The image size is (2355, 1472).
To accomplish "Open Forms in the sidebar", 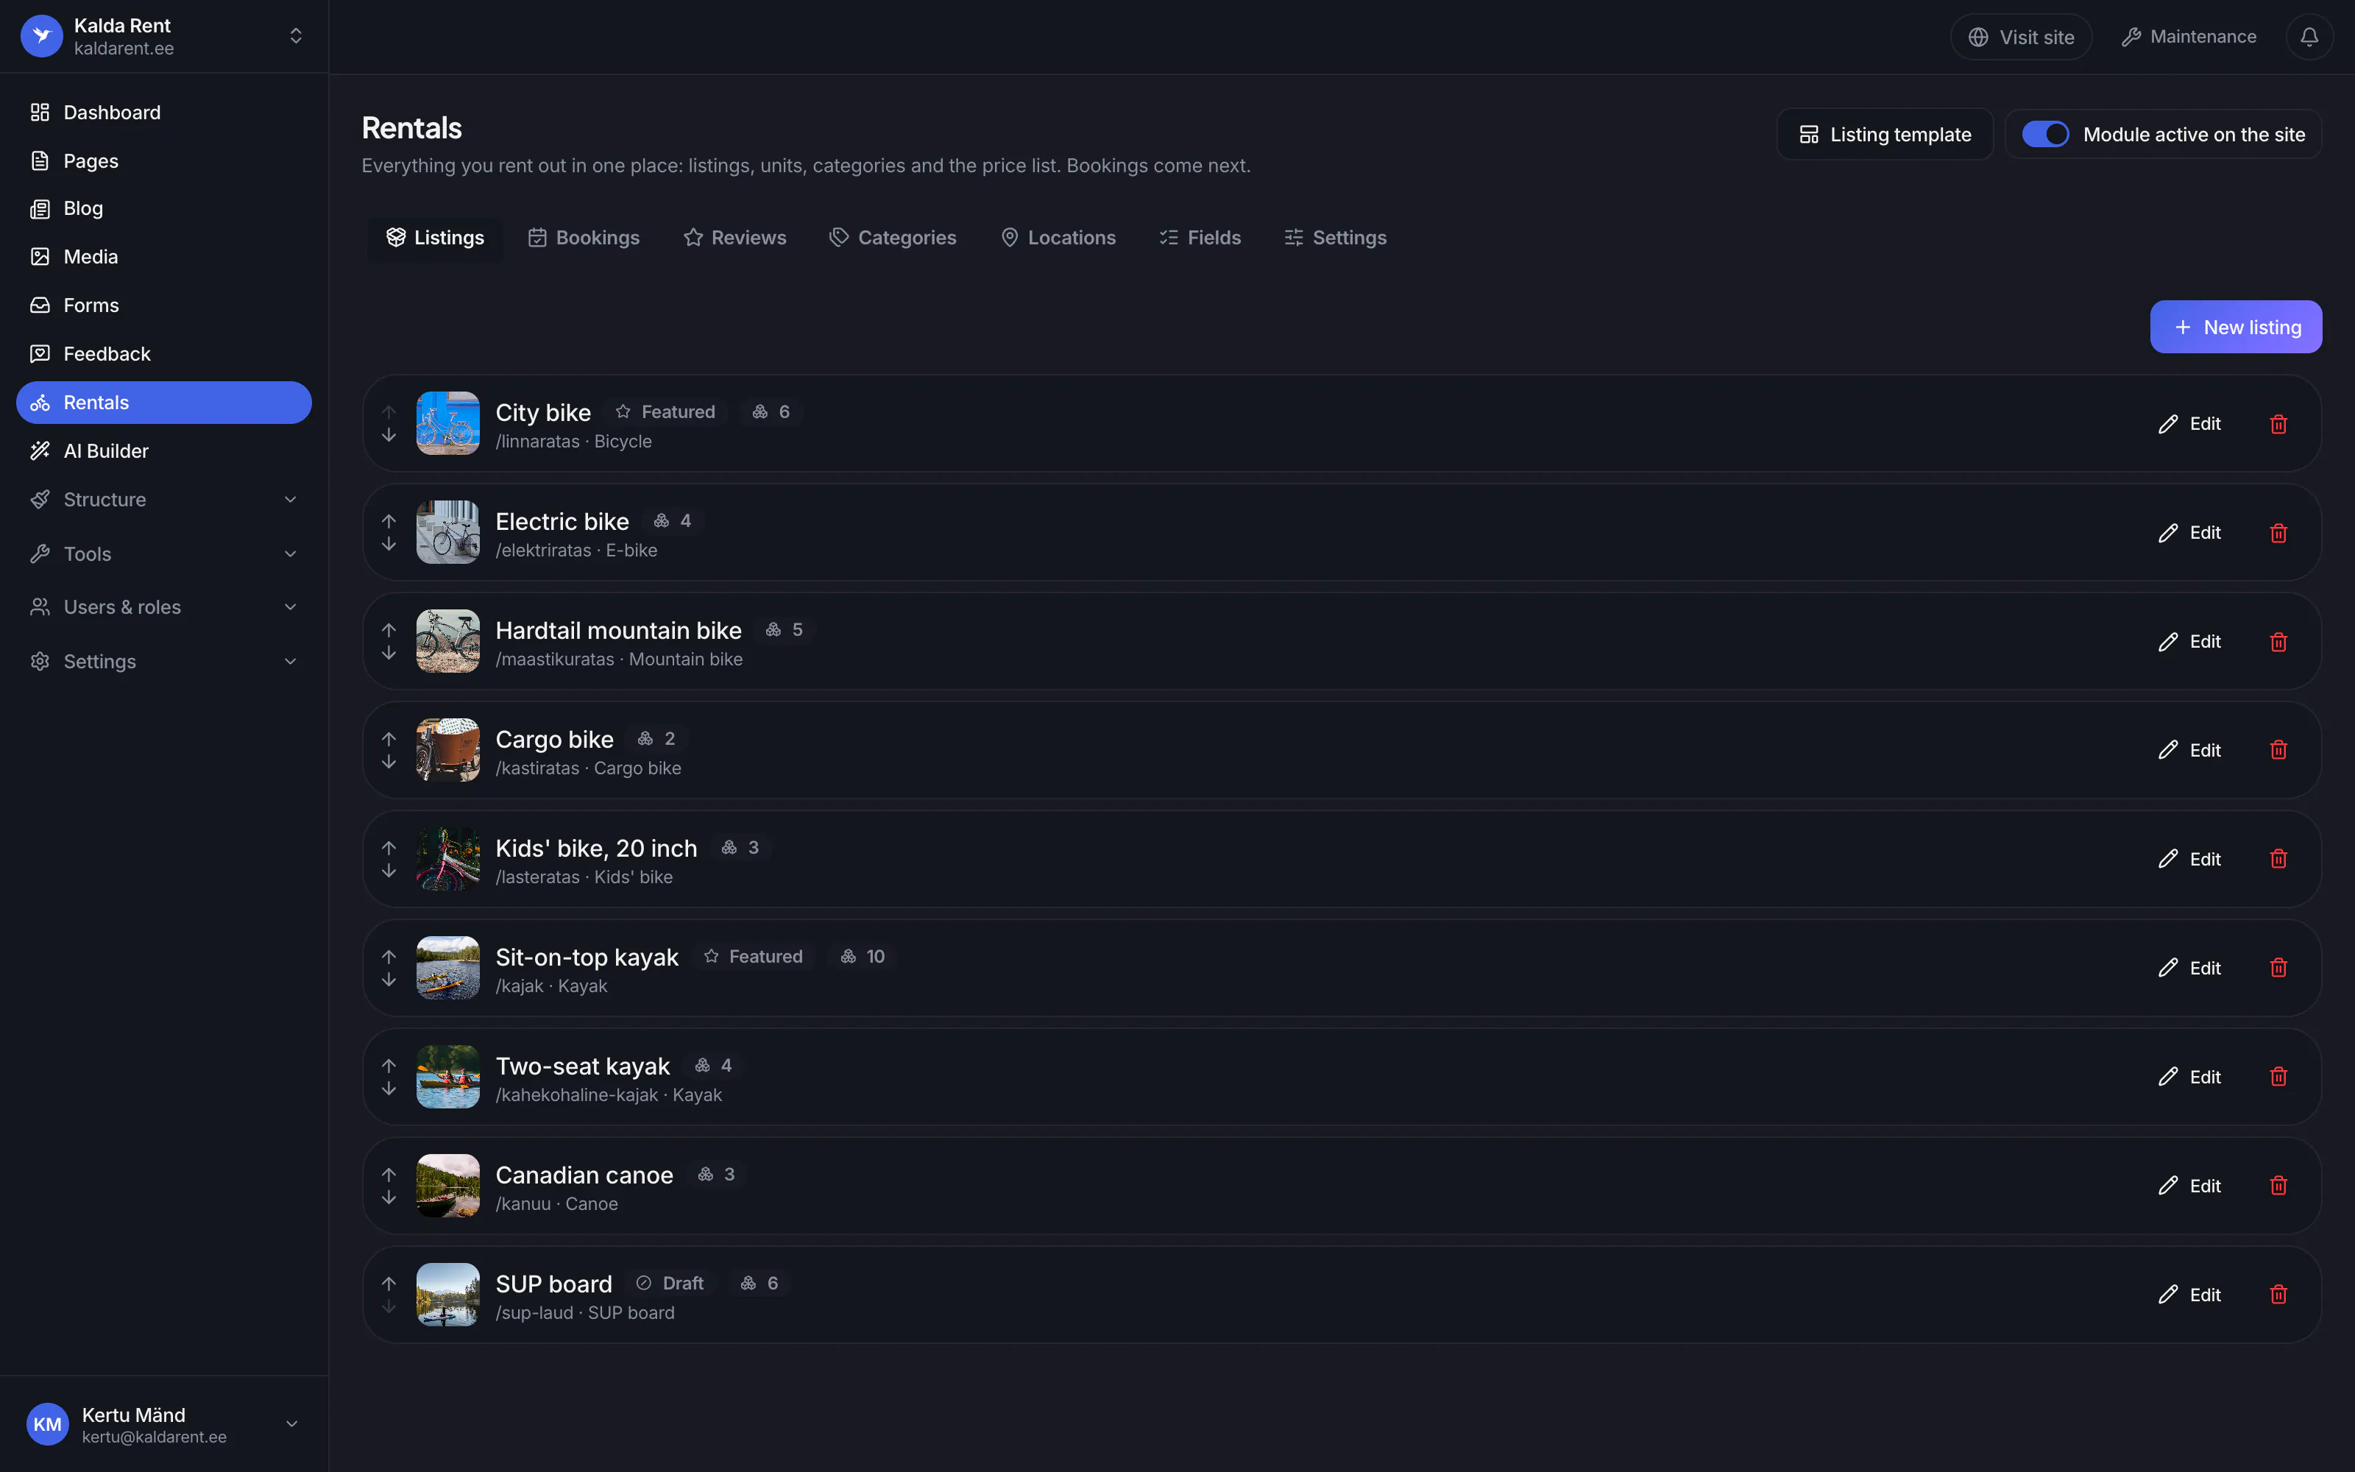I will click(x=163, y=305).
